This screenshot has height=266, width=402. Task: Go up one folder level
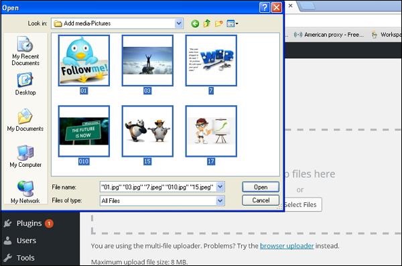coord(206,23)
